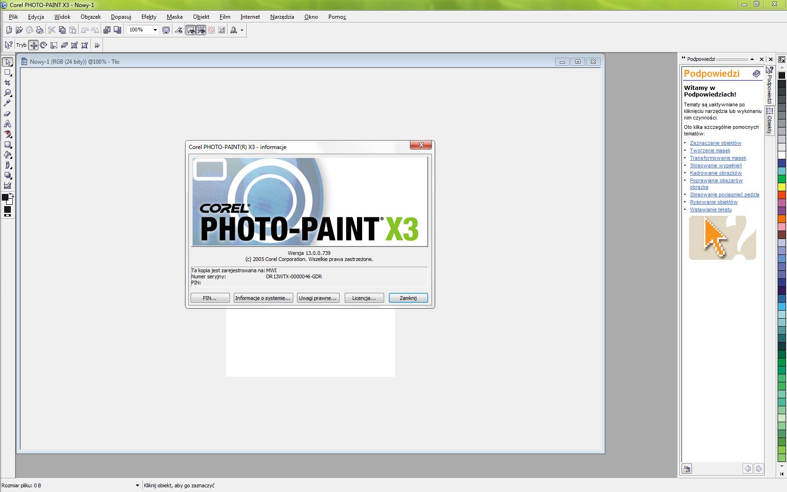Select the Rectangle shape tool
The width and height of the screenshot is (787, 492).
pos(7,145)
